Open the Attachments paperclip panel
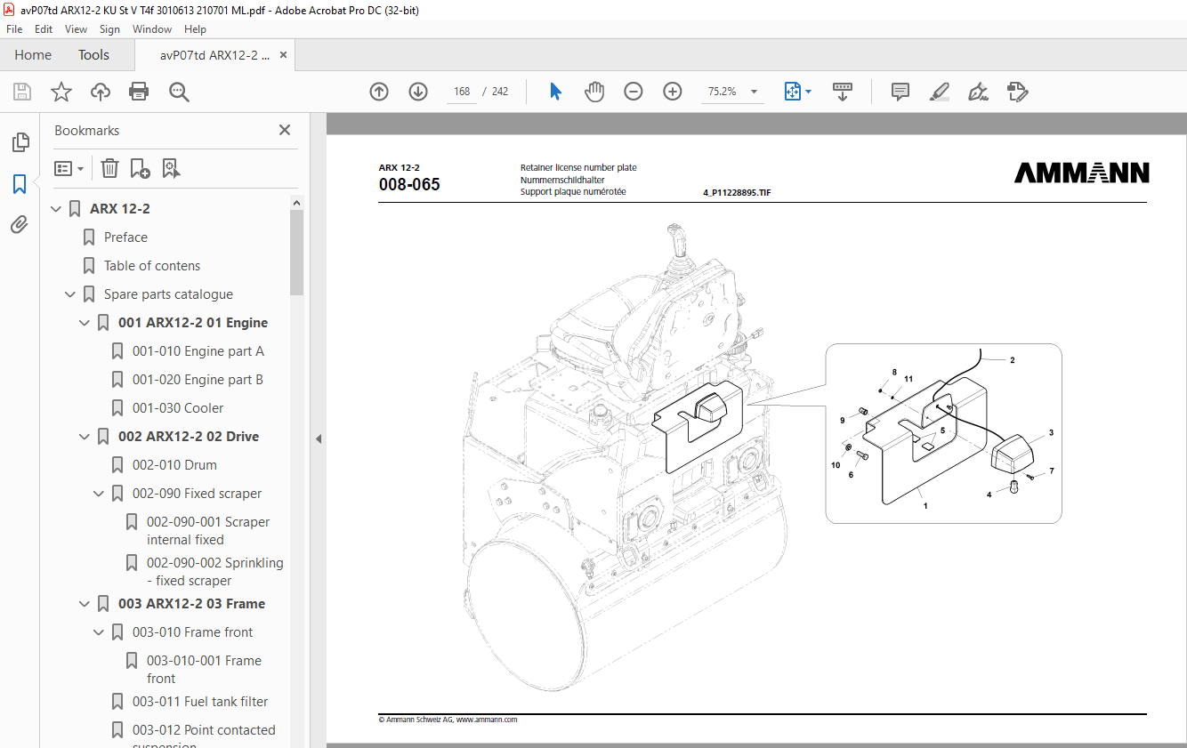The image size is (1187, 748). click(20, 225)
